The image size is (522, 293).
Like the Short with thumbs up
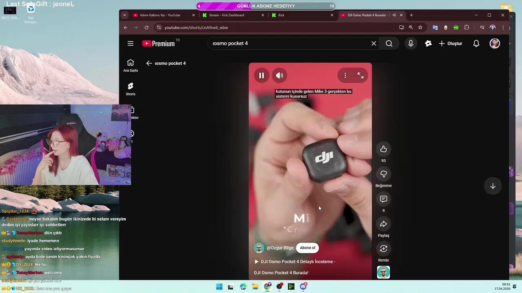click(383, 149)
